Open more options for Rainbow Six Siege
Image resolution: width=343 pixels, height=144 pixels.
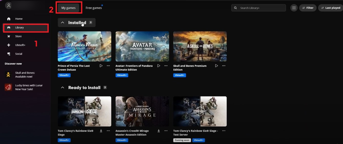click(108, 131)
